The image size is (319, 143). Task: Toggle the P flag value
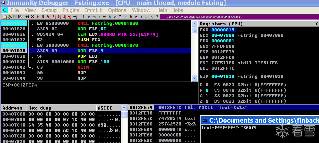click(207, 90)
